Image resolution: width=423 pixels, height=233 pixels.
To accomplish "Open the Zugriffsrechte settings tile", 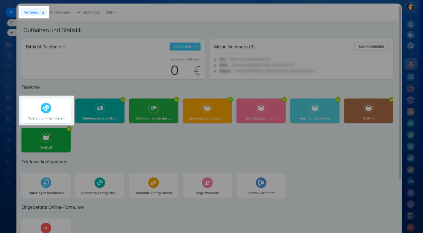I will [207, 185].
